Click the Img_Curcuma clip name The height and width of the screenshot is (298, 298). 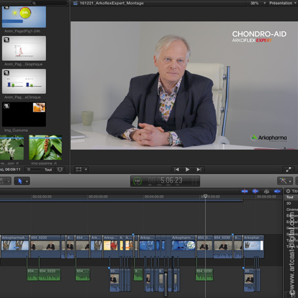(16, 130)
